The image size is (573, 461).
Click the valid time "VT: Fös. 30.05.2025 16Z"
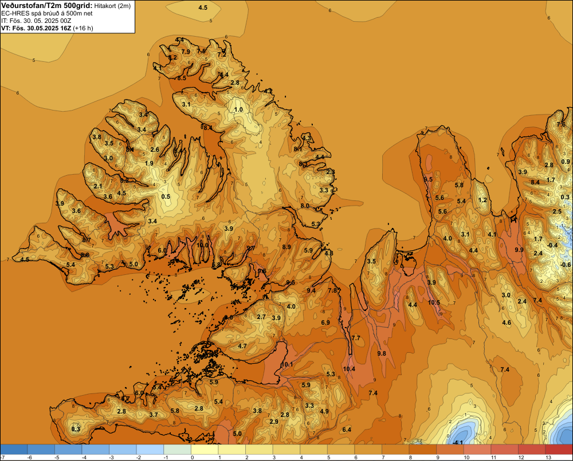pyautogui.click(x=36, y=28)
